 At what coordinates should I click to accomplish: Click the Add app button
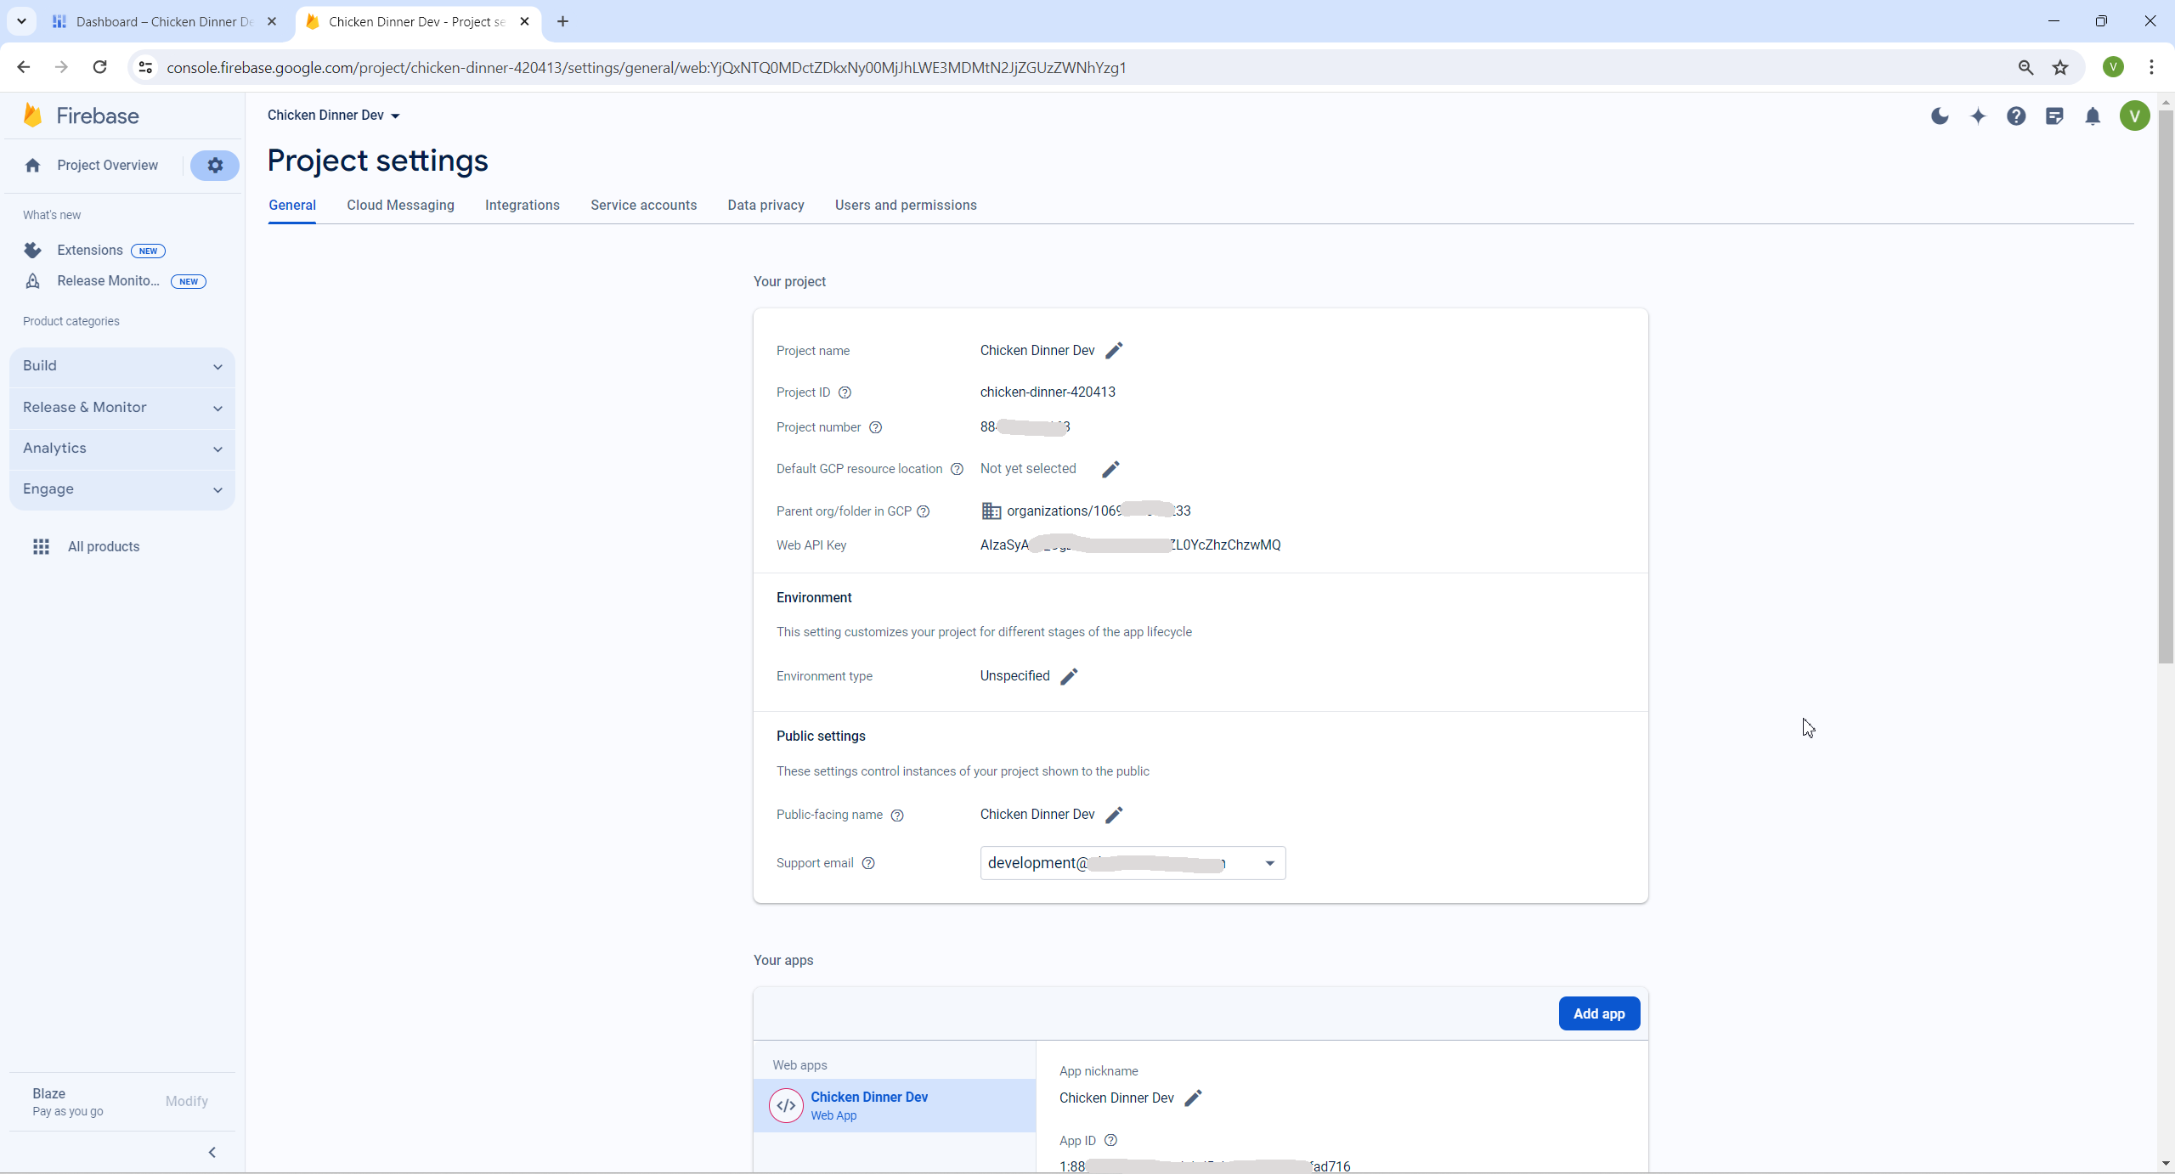point(1598,1013)
